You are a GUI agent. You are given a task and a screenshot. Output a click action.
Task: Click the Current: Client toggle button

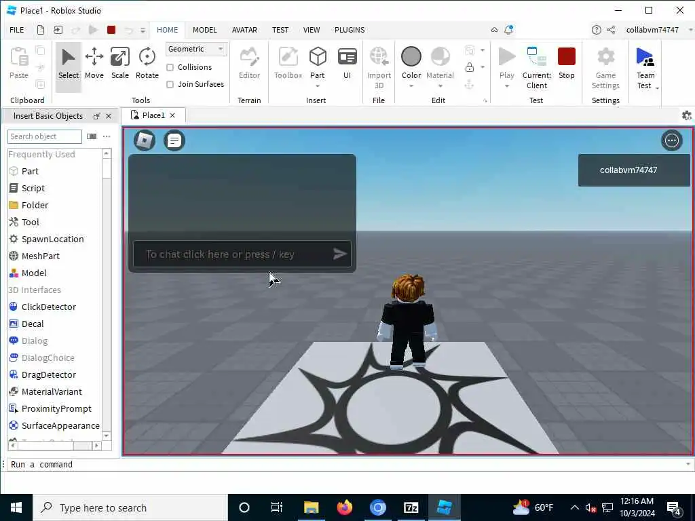(x=537, y=67)
